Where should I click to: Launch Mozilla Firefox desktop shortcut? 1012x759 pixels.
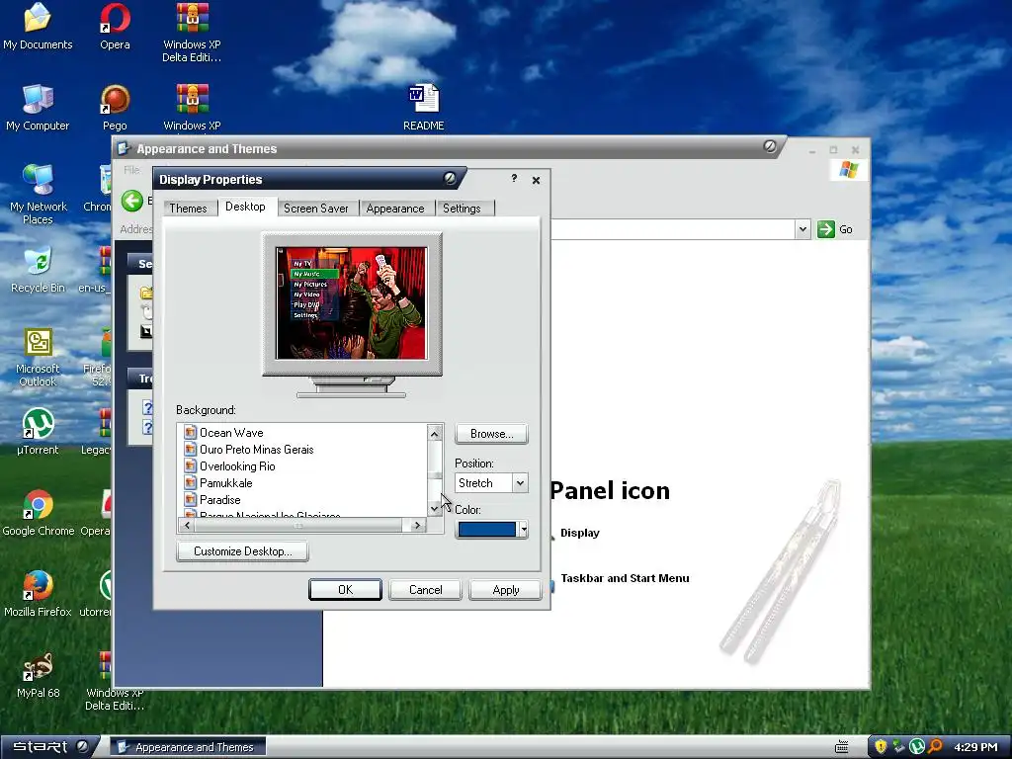(38, 594)
